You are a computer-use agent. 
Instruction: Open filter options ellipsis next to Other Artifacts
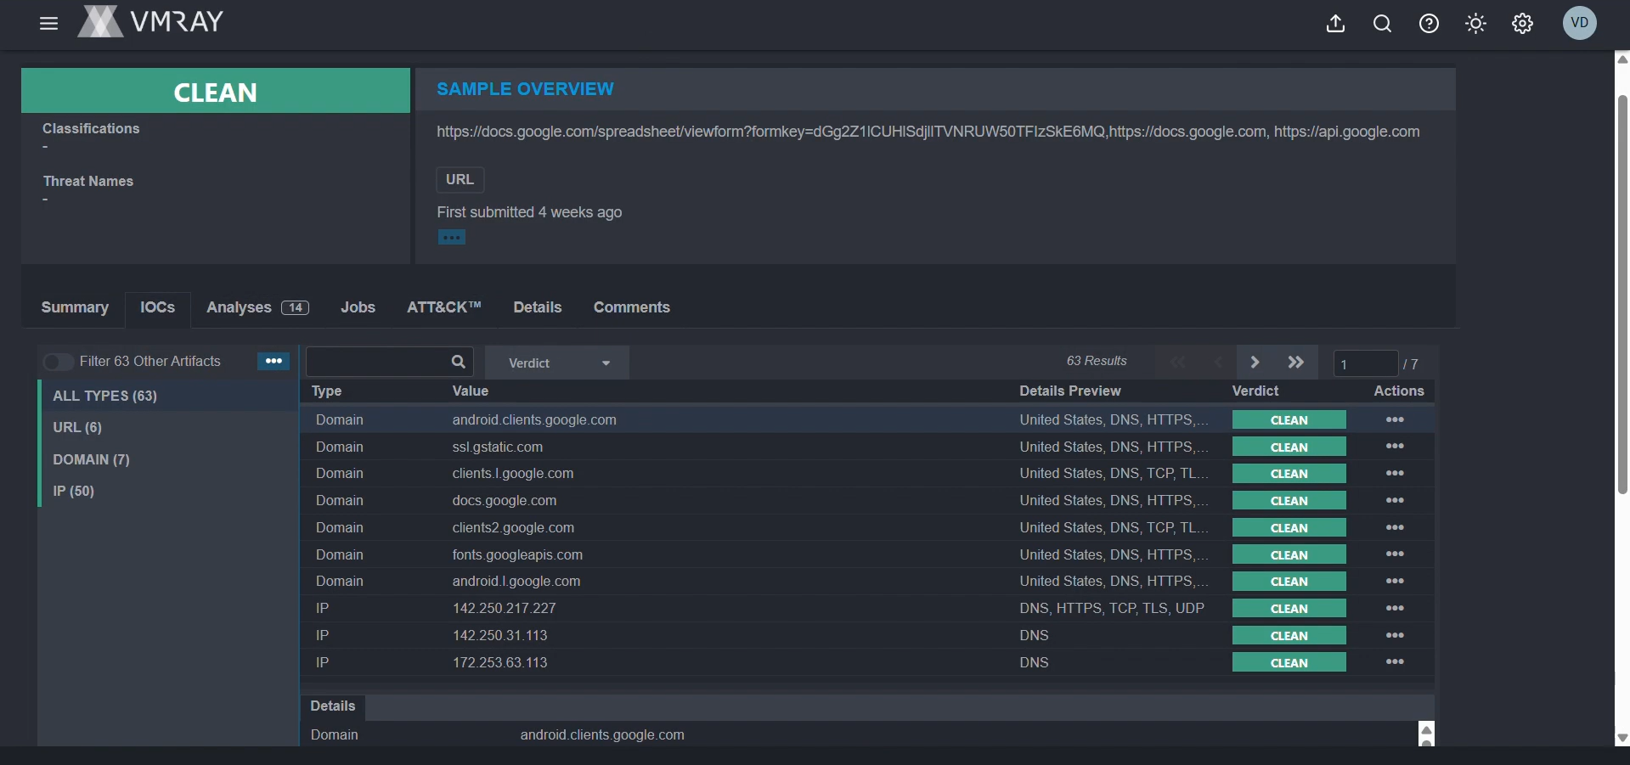click(274, 361)
